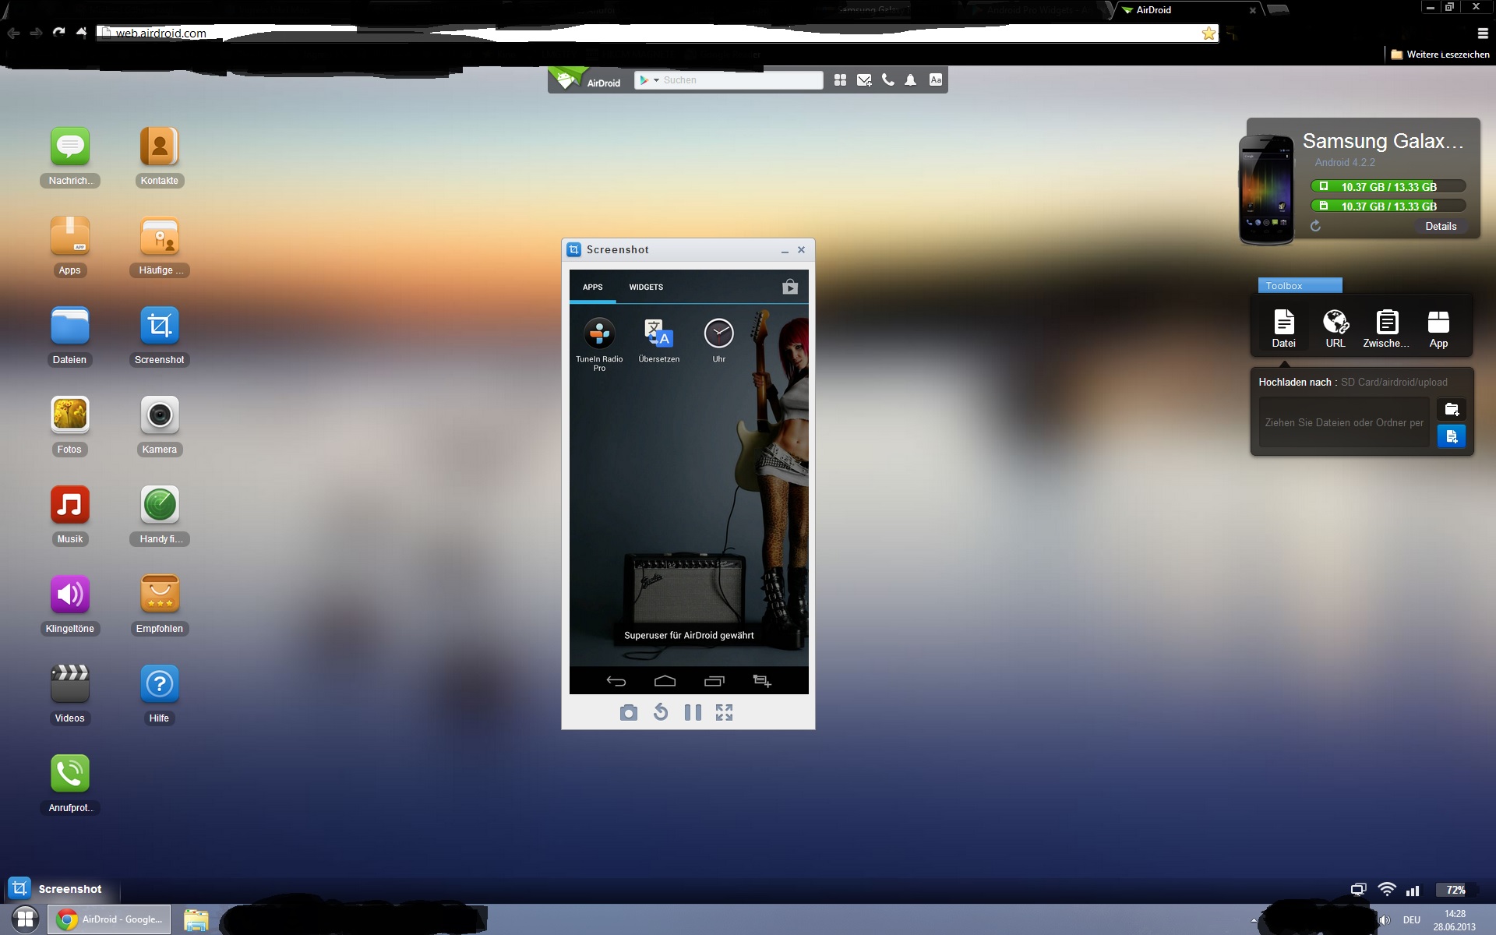Screen dimensions: 1496x935
Task: Open the Fotos gallery icon
Action: coord(70,415)
